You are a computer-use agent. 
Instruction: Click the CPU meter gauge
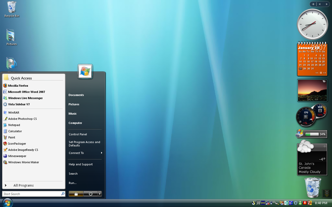coord(306,117)
